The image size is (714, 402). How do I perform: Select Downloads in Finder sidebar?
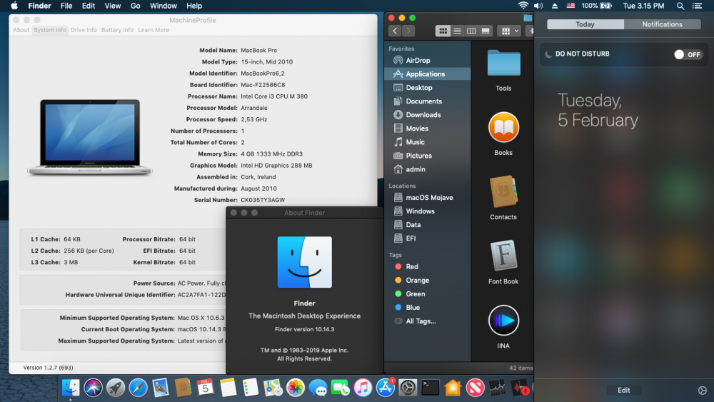click(428, 115)
